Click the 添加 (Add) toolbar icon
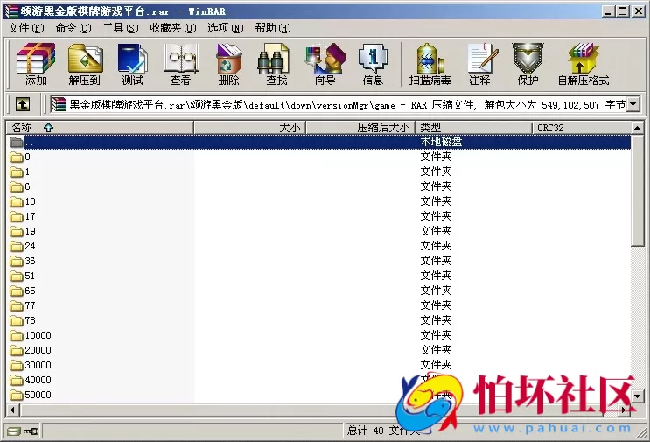The height and width of the screenshot is (442, 650). coord(36,64)
